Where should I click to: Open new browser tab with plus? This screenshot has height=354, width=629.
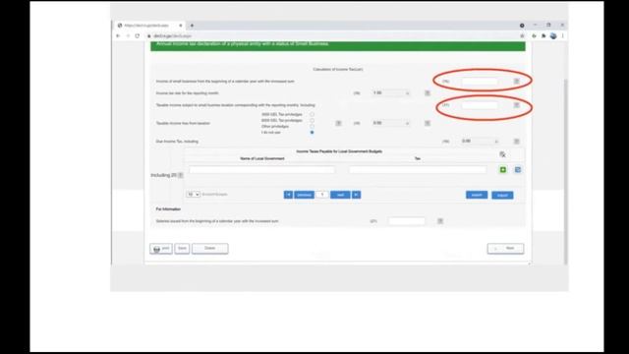coord(192,26)
